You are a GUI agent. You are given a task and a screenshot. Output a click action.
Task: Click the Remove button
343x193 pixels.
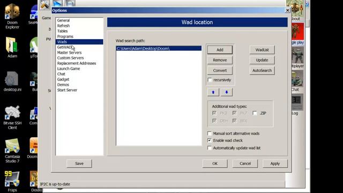220,60
